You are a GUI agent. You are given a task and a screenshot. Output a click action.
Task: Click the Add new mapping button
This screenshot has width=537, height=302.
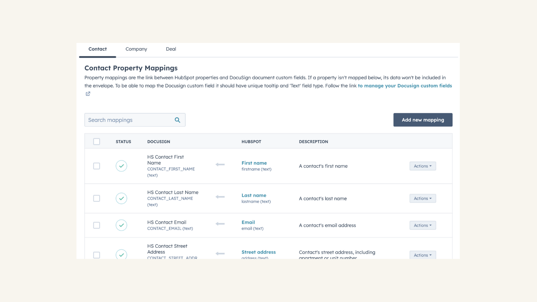click(423, 120)
